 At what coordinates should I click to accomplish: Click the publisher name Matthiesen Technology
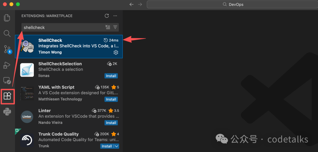tap(60, 99)
